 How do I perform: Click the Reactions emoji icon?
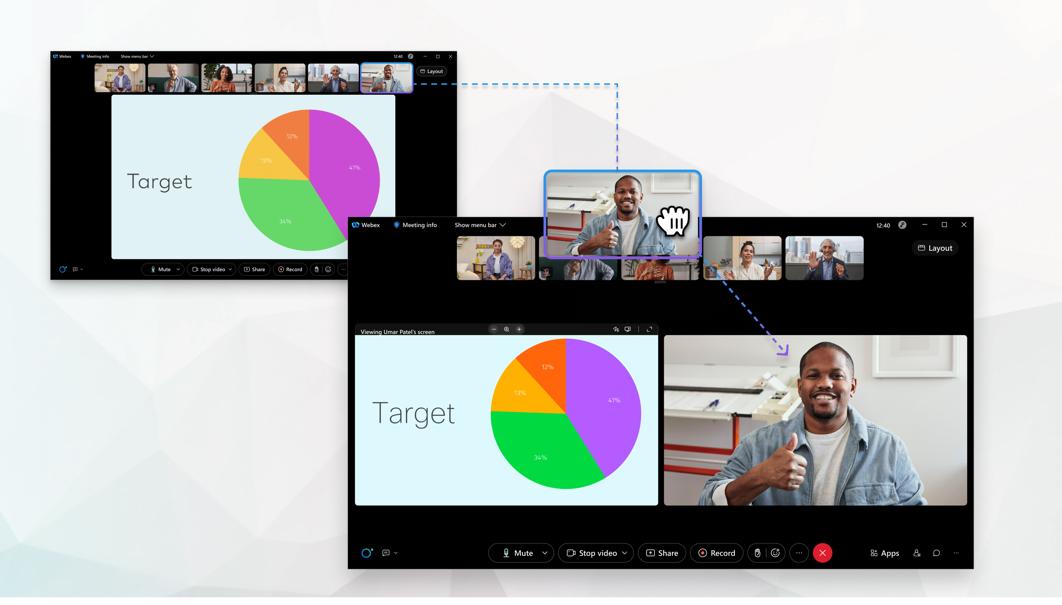pyautogui.click(x=775, y=553)
